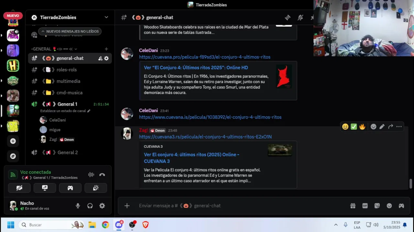React with the laughing emoji
The width and height of the screenshot is (414, 232).
[345, 127]
